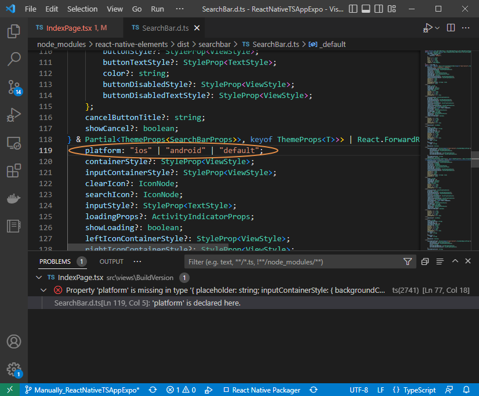
Task: Open the Selection menu
Action: click(82, 9)
